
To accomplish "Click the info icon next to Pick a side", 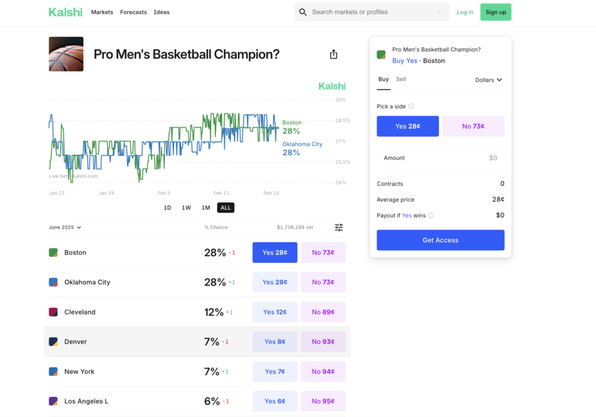I will click(x=411, y=106).
